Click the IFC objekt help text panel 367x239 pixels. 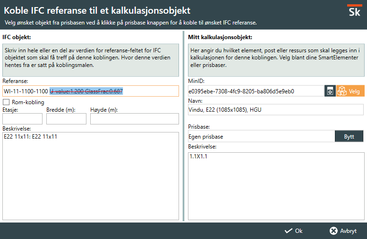point(91,60)
